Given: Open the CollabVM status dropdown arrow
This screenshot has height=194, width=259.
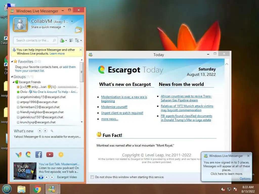Looking at the screenshot, I should [72, 21].
